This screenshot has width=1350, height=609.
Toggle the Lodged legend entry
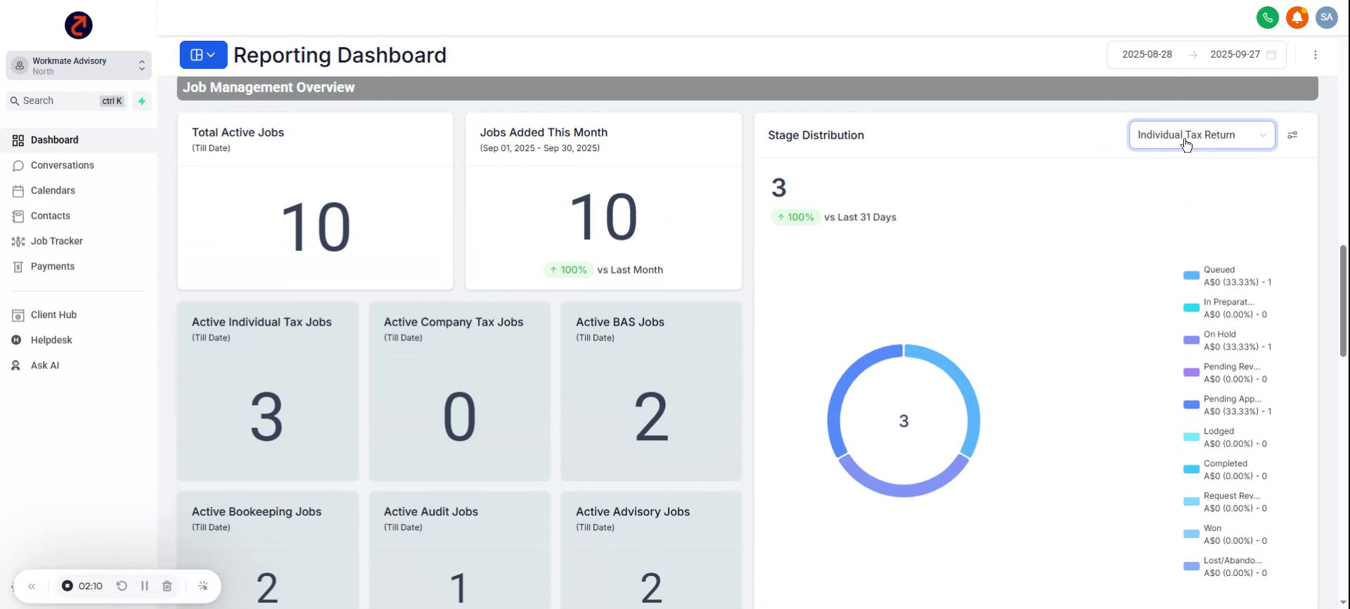click(1227, 437)
